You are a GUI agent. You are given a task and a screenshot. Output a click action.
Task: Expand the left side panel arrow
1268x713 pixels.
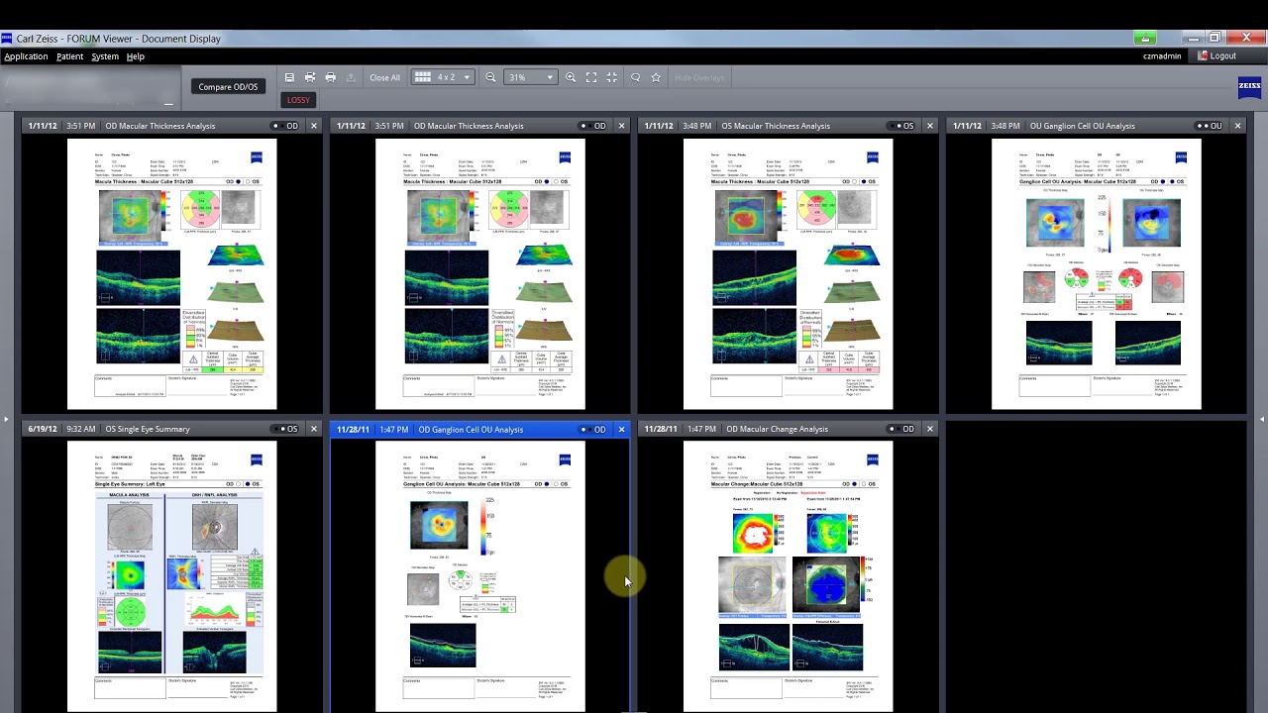click(x=6, y=419)
